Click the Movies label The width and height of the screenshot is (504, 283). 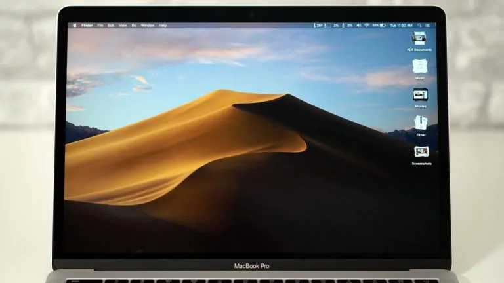[421, 107]
